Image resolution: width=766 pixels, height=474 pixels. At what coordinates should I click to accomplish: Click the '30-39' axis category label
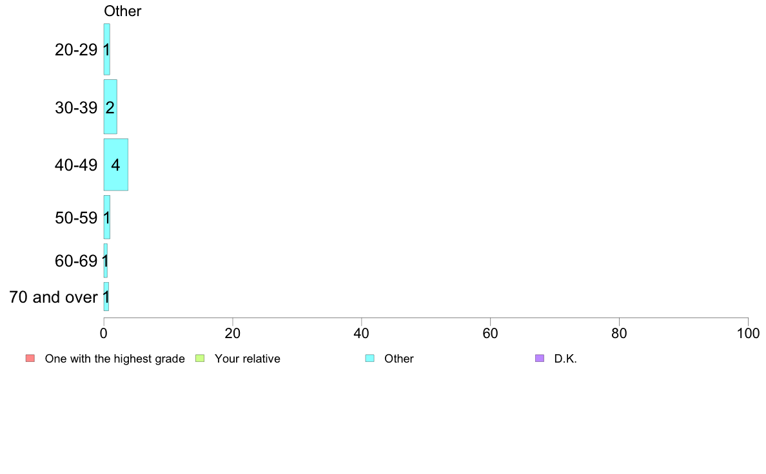[x=76, y=108]
